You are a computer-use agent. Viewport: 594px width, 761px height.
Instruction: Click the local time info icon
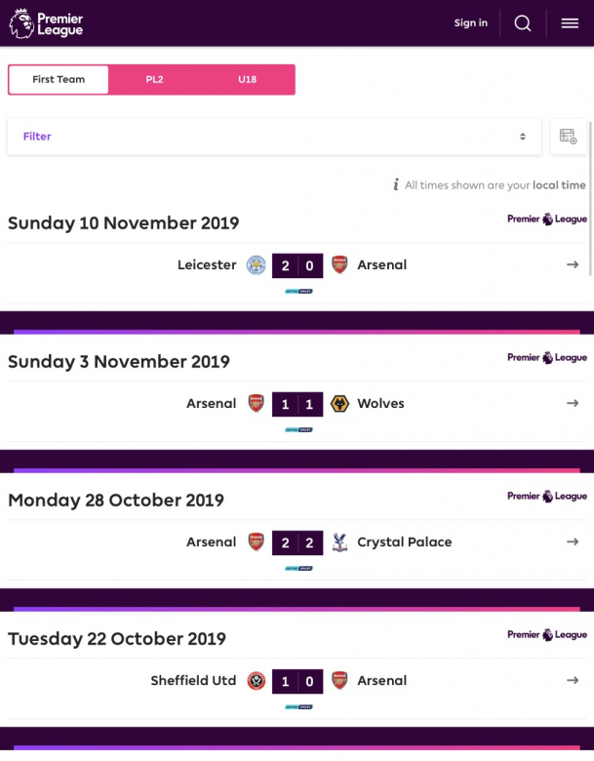tap(396, 185)
